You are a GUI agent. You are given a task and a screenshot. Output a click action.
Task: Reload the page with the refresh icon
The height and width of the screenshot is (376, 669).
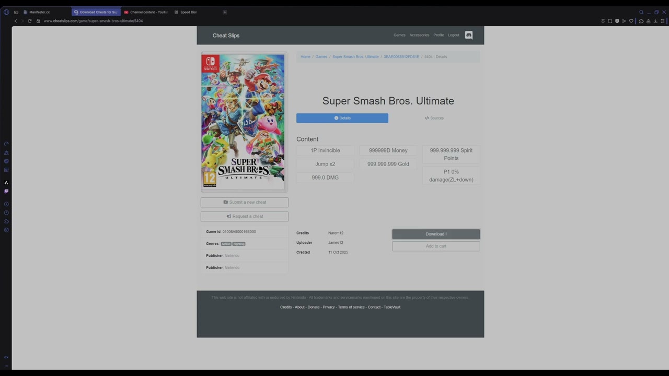pyautogui.click(x=30, y=21)
